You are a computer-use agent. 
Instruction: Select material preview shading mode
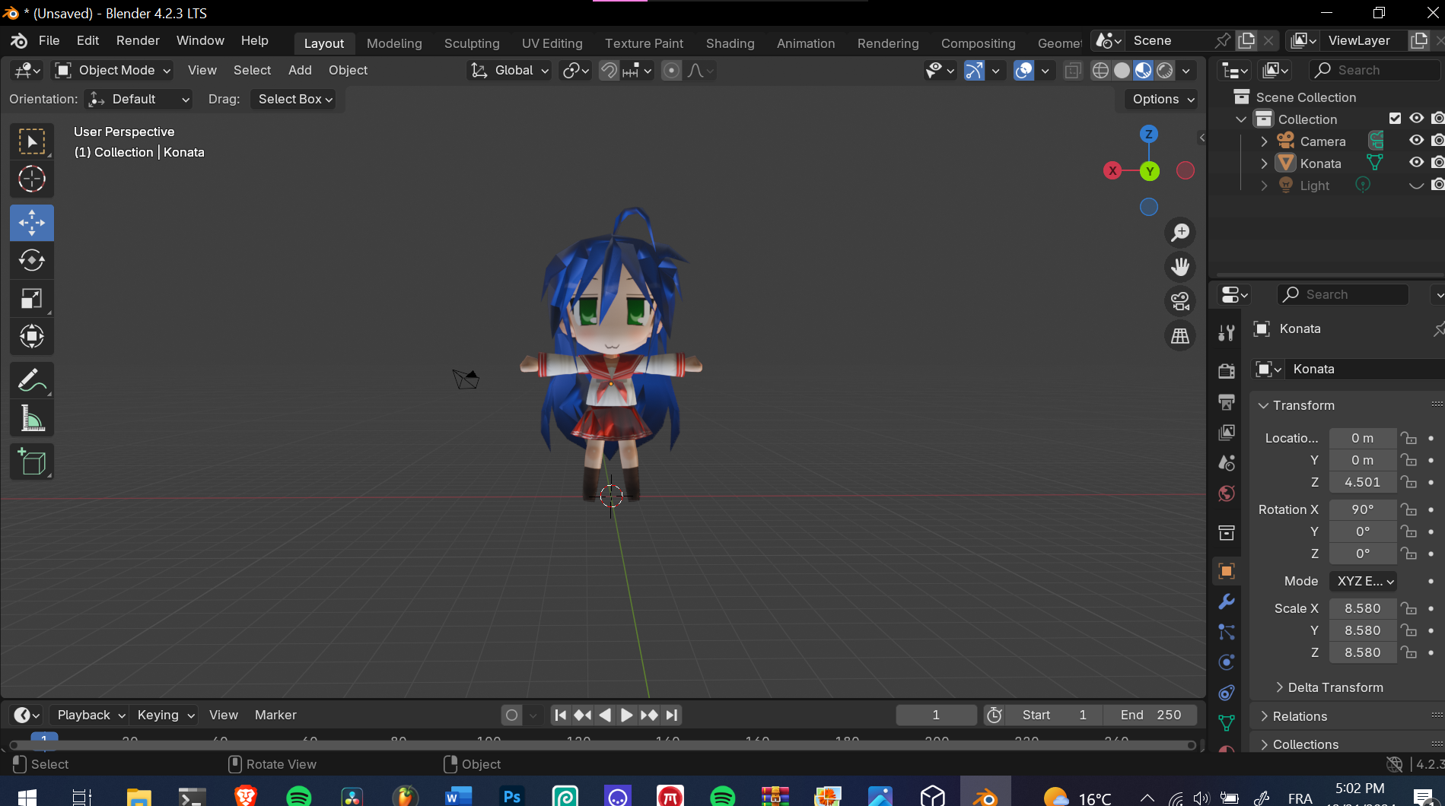[1143, 71]
